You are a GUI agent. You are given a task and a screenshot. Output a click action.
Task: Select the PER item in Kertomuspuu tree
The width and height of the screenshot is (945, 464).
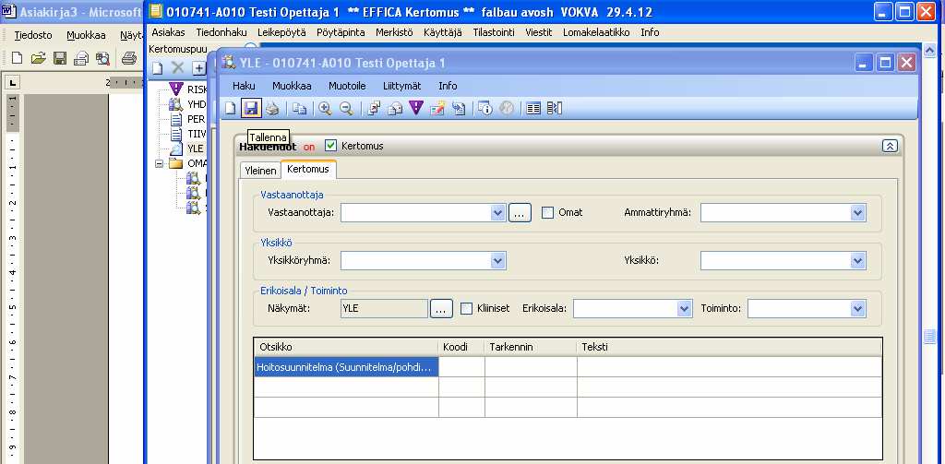click(x=188, y=119)
